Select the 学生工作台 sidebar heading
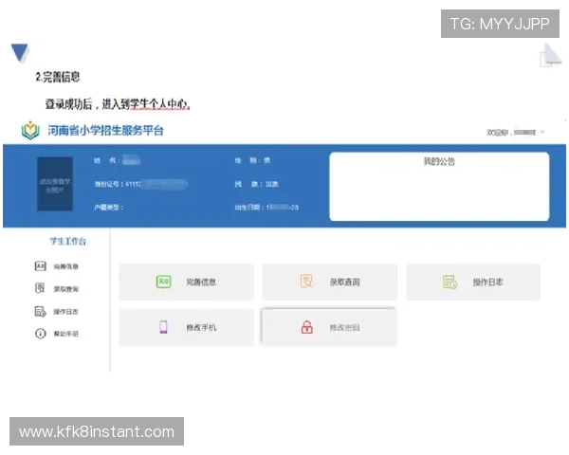 click(x=68, y=241)
